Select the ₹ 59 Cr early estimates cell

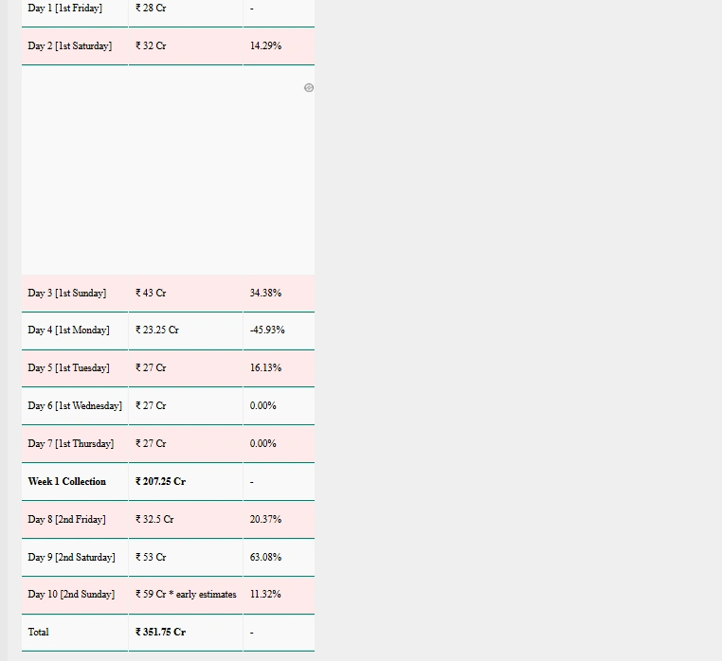coord(186,595)
